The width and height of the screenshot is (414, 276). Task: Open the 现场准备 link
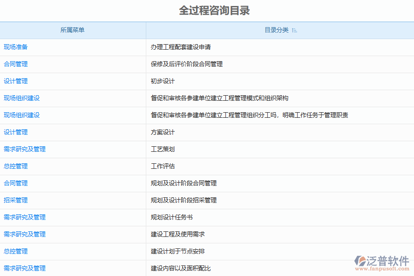(x=16, y=47)
